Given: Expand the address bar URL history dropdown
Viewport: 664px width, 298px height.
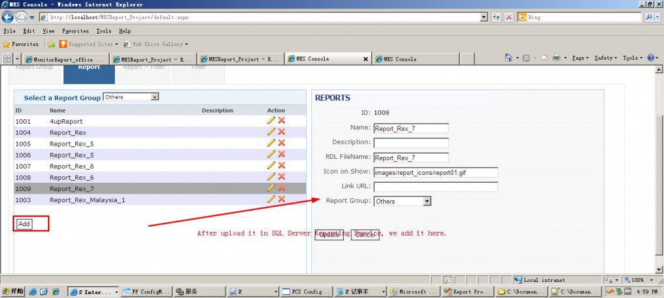Looking at the screenshot, I should (484, 17).
